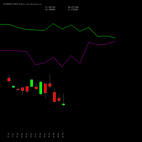Select the 17 Apr date label
Viewport: 142px width, 142px height.
(x=13, y=135)
